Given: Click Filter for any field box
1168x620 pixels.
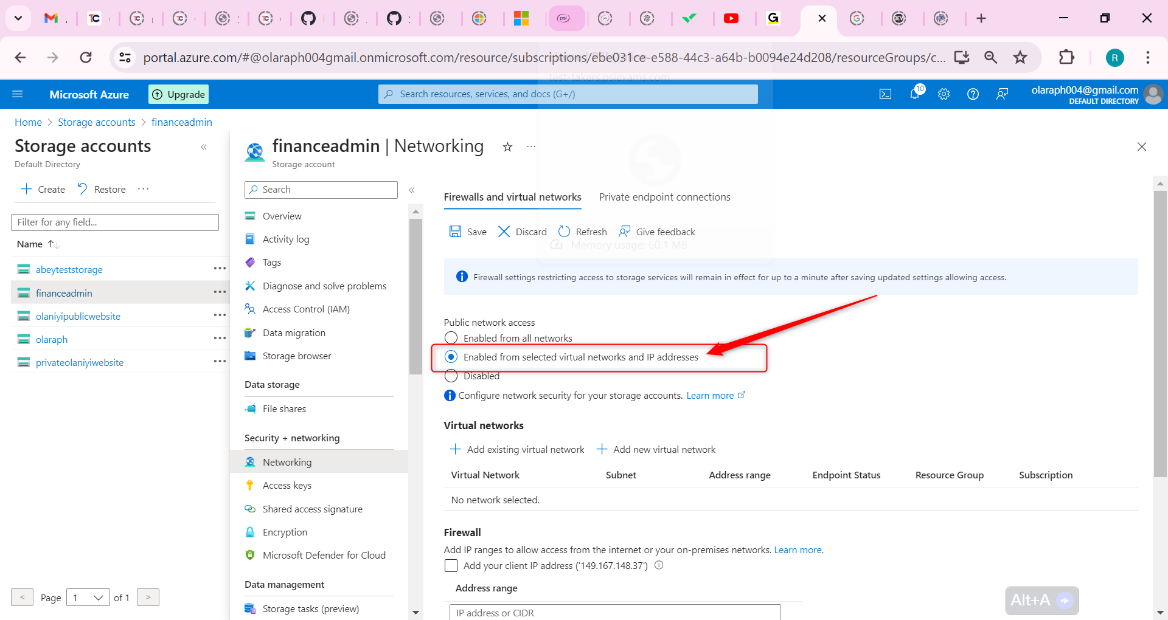Looking at the screenshot, I should (x=115, y=222).
